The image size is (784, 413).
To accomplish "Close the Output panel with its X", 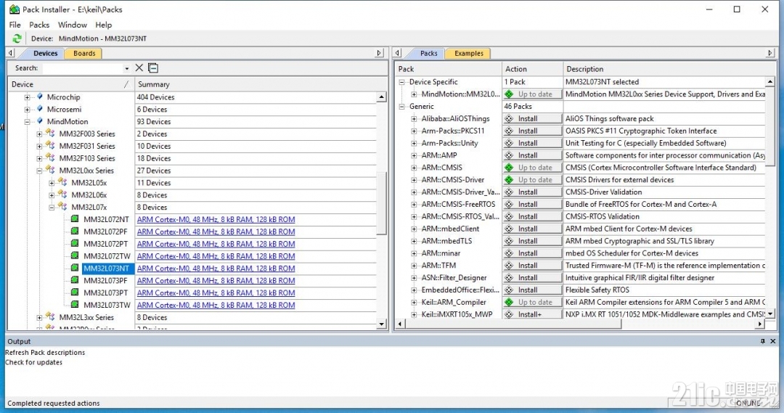I will (x=773, y=341).
